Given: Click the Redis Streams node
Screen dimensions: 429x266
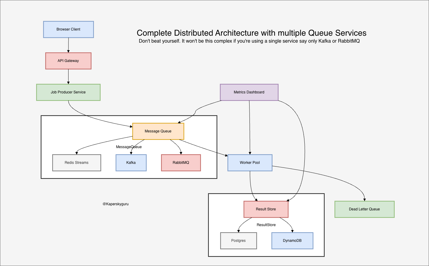Looking at the screenshot, I should pyautogui.click(x=77, y=163).
